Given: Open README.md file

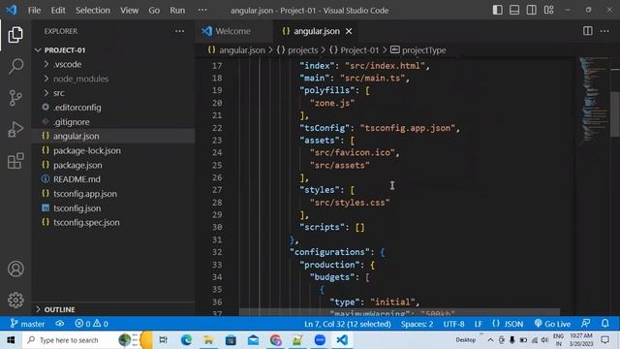Looking at the screenshot, I should pos(113,179).
